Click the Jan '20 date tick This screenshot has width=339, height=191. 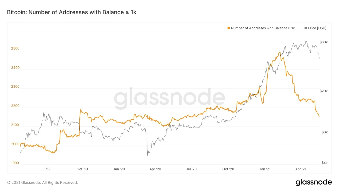point(119,169)
